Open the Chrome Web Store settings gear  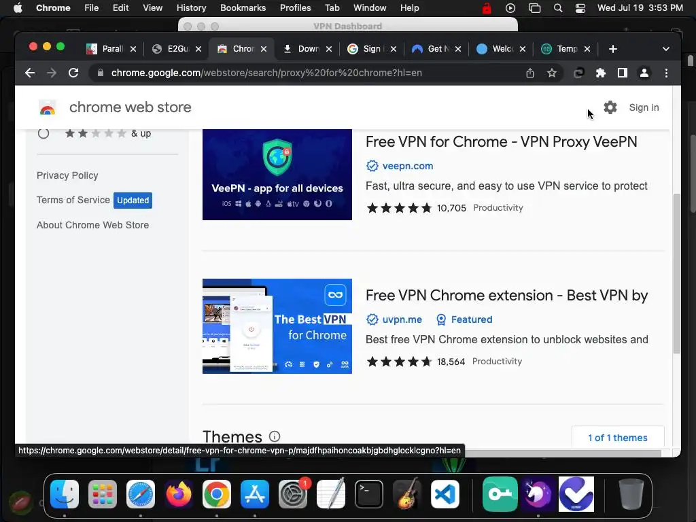pyautogui.click(x=610, y=107)
